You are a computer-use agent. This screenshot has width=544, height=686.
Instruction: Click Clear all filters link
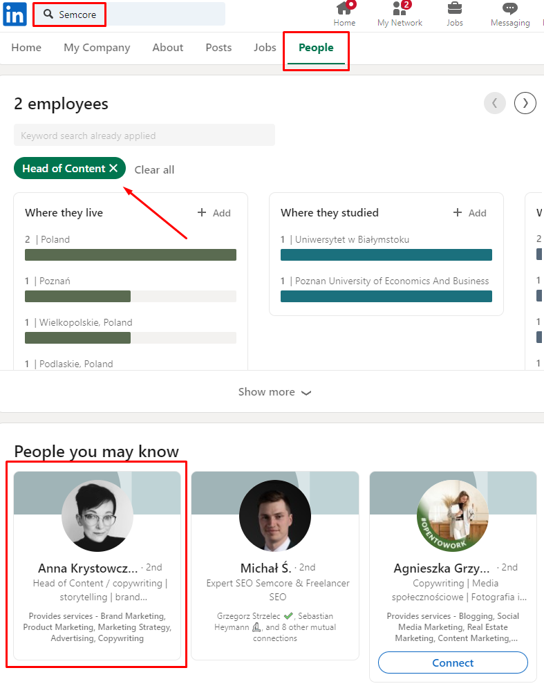point(154,169)
